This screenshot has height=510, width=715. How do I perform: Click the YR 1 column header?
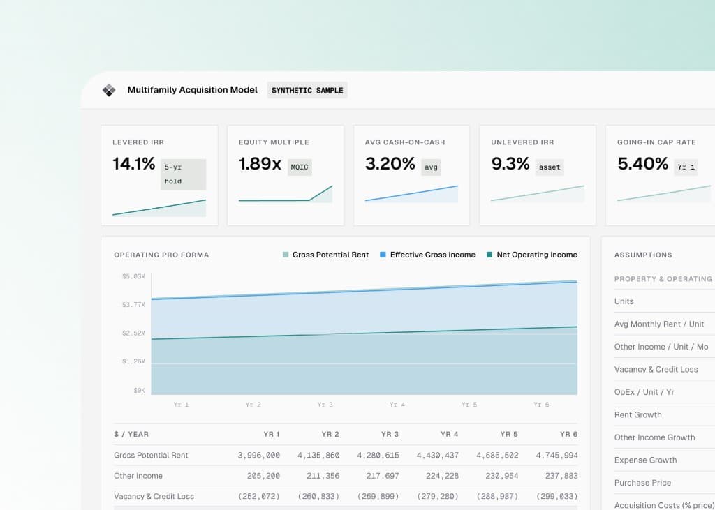click(x=272, y=435)
